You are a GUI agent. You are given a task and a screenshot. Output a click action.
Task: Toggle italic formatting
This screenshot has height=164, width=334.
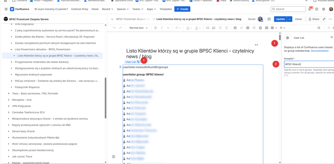pos(162,28)
